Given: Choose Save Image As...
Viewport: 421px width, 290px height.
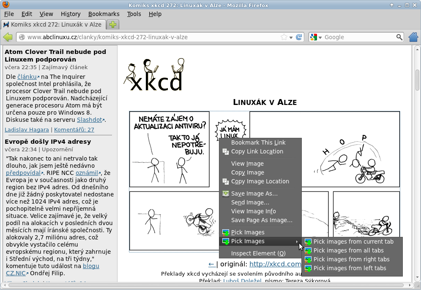Looking at the screenshot, I should pos(260,193).
